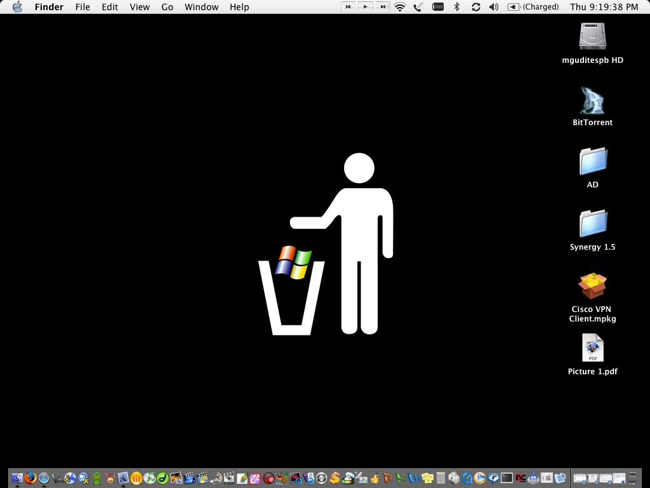Open Safari from the Dock
Image resolution: width=650 pixels, height=488 pixels.
[x=44, y=478]
